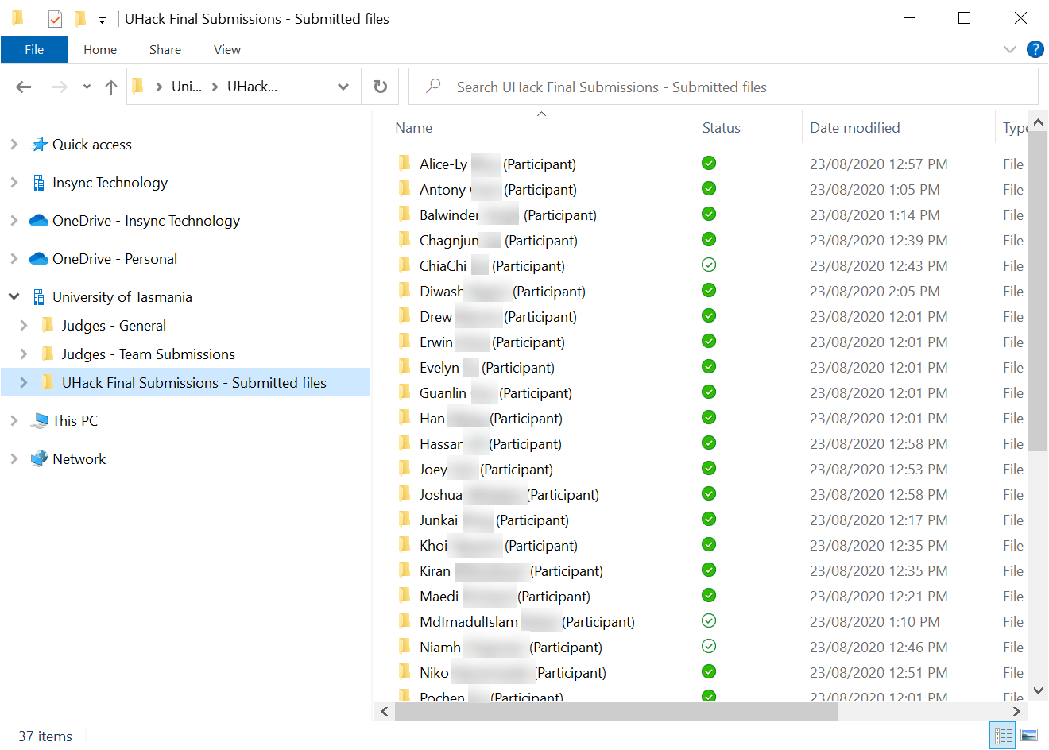Collapse the University of Tasmania node

pos(14,296)
